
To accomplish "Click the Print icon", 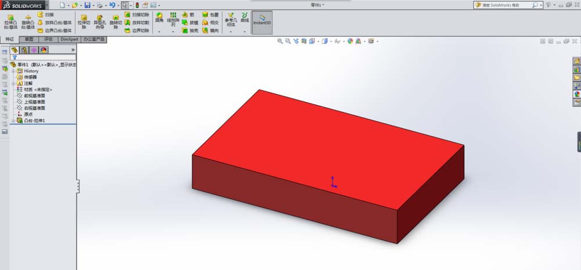I will (x=99, y=5).
